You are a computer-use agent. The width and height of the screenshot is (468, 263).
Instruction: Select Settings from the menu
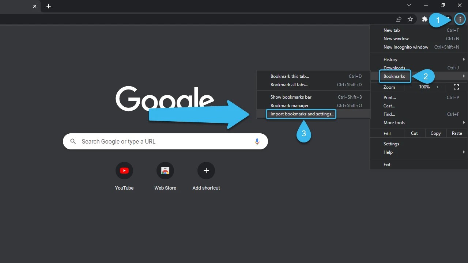(391, 144)
